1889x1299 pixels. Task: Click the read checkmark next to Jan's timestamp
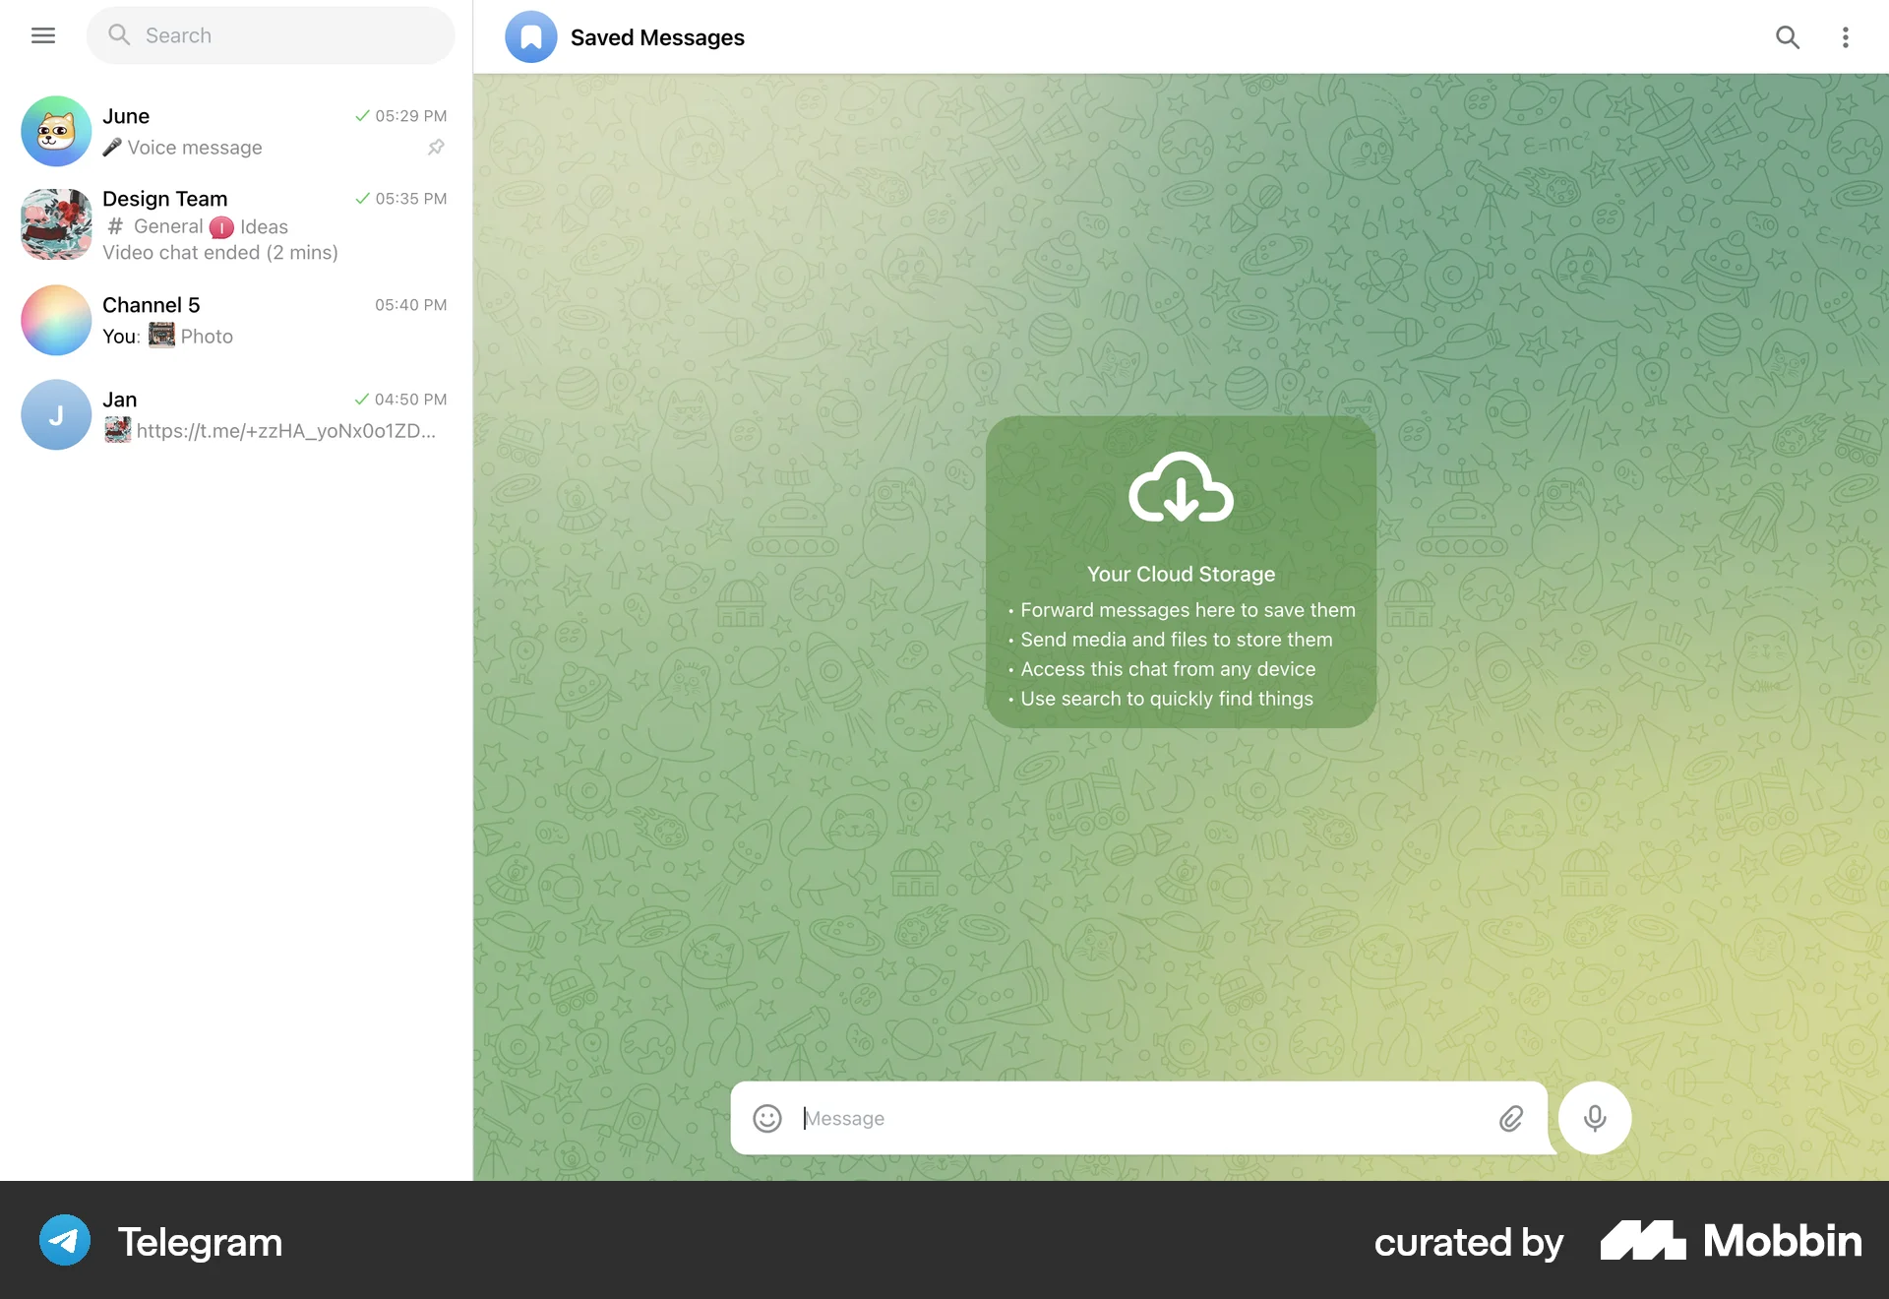(x=362, y=400)
